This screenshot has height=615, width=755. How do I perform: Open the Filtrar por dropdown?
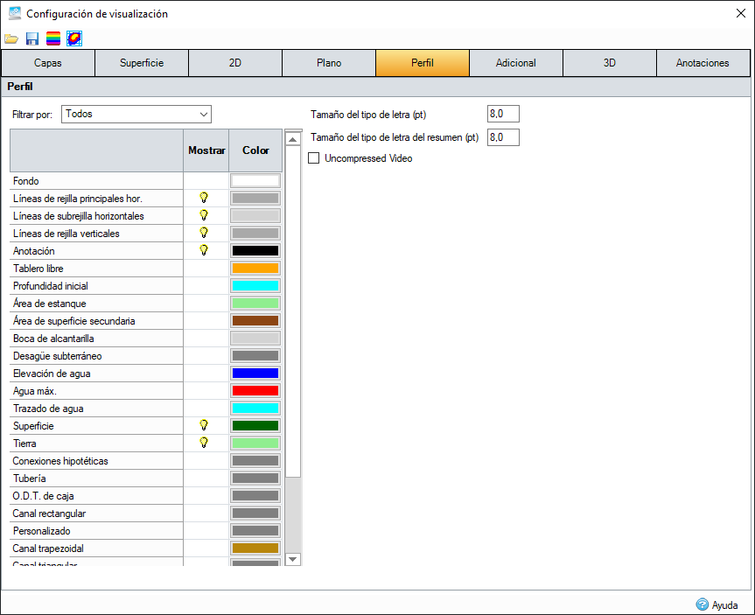(x=136, y=114)
